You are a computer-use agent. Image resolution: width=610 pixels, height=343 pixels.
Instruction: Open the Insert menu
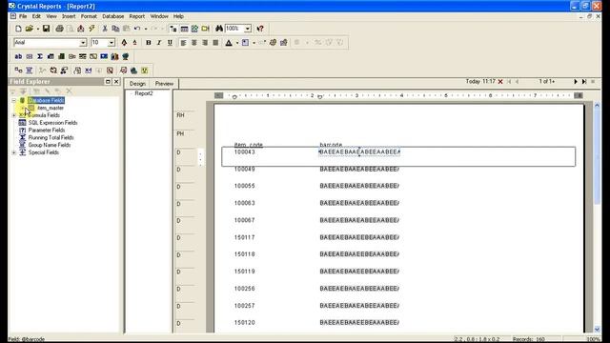point(69,16)
